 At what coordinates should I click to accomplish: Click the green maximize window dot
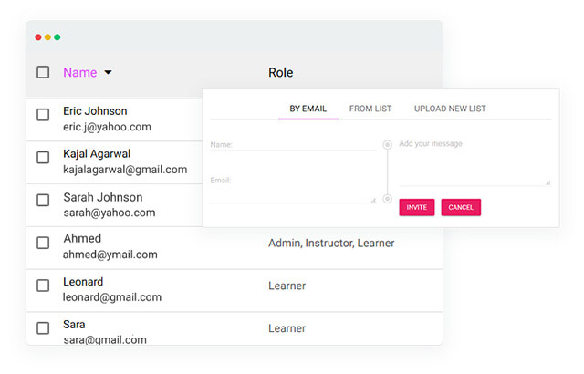pos(57,37)
